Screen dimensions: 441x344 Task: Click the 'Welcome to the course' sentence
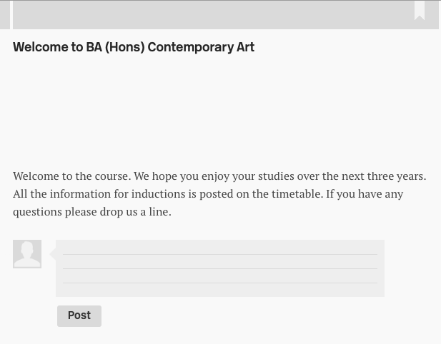[72, 176]
